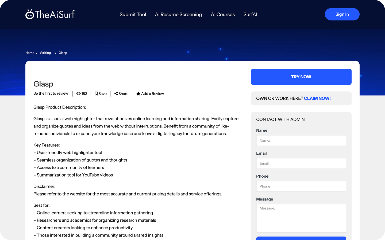Click the Email field label
This screenshot has height=240, width=385.
click(x=261, y=153)
